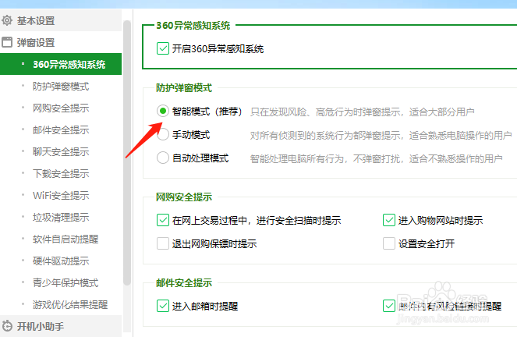Enable 退出网购保镖时提示 checkbox
This screenshot has height=337, width=517.
pyautogui.click(x=162, y=243)
